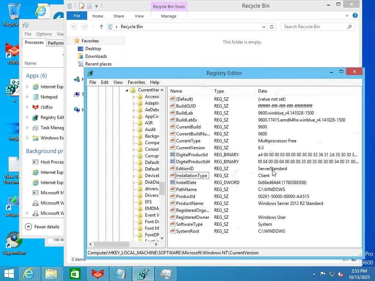This screenshot has height=281, width=375.
Task: Launch Internet Explorer from the taskbar
Action: pyautogui.click(x=29, y=274)
